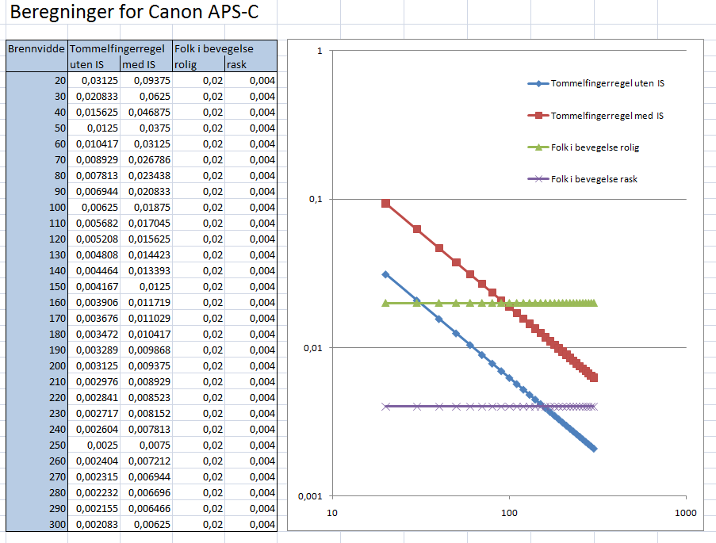716x543 pixels.
Task: Select cell 0,005682 in row 110
Action: [x=94, y=224]
